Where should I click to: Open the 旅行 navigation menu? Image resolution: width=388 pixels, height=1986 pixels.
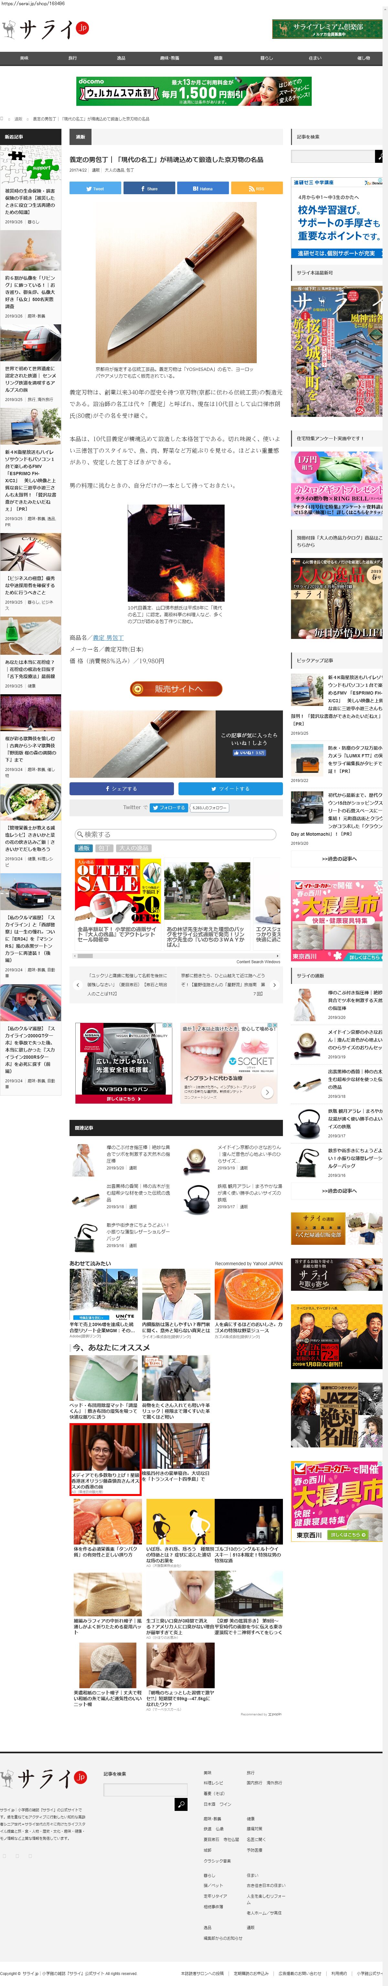72,58
